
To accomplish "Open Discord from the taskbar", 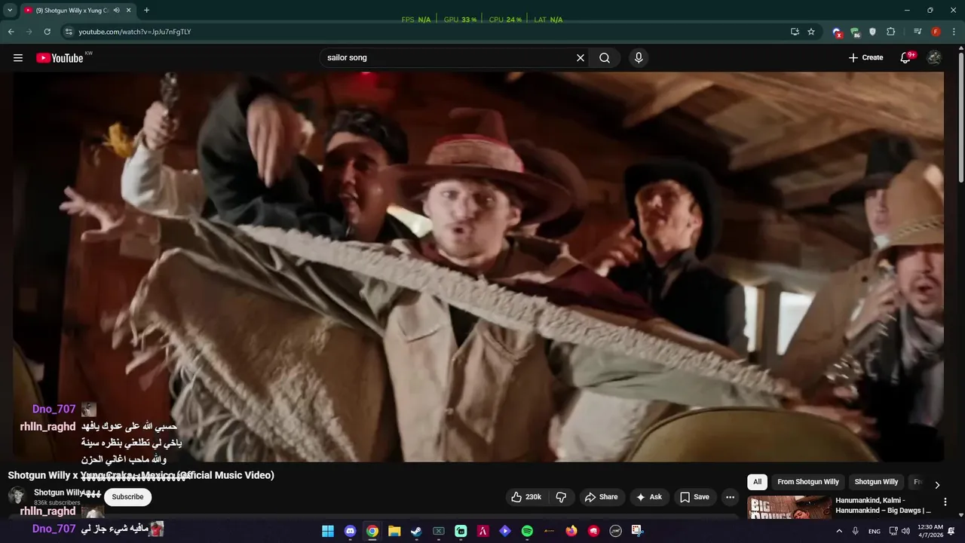I will click(x=350, y=531).
